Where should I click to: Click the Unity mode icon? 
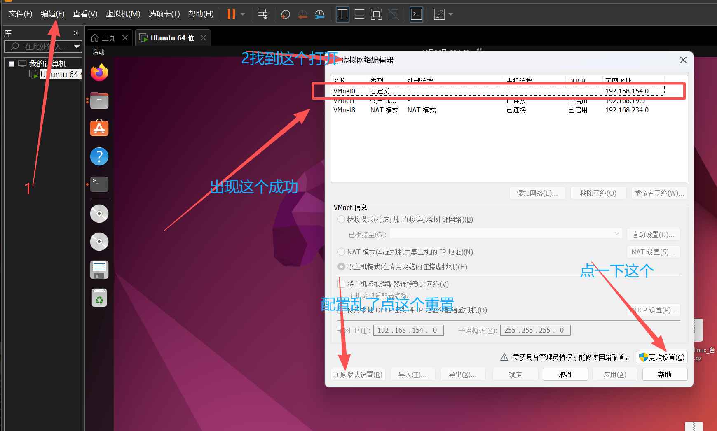(x=394, y=14)
